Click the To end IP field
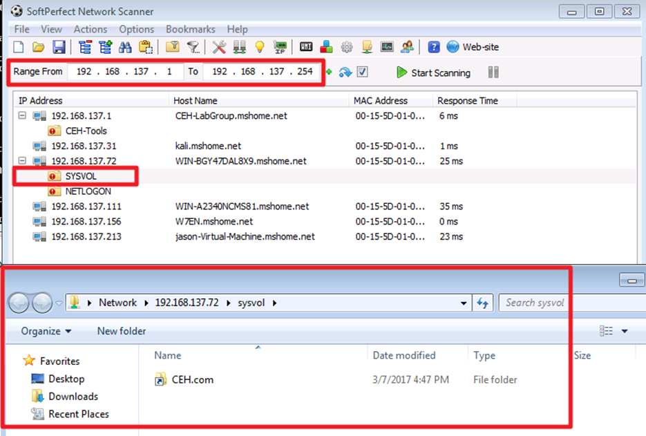Image resolution: width=646 pixels, height=436 pixels. (x=260, y=72)
